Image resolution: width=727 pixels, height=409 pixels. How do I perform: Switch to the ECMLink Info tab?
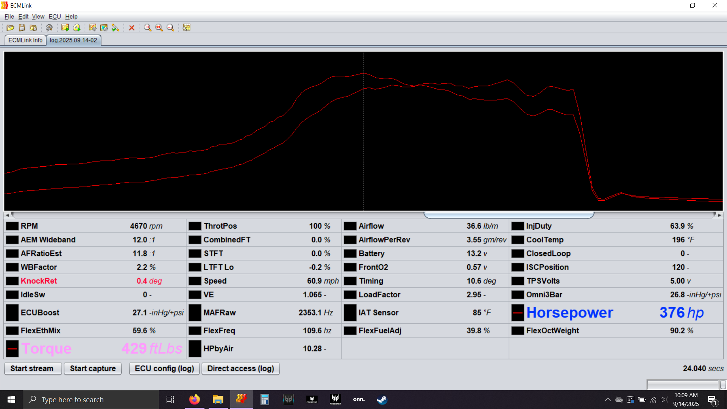(25, 40)
